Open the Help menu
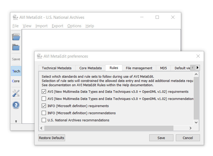Screen dimensions: 213x156 point(90,26)
